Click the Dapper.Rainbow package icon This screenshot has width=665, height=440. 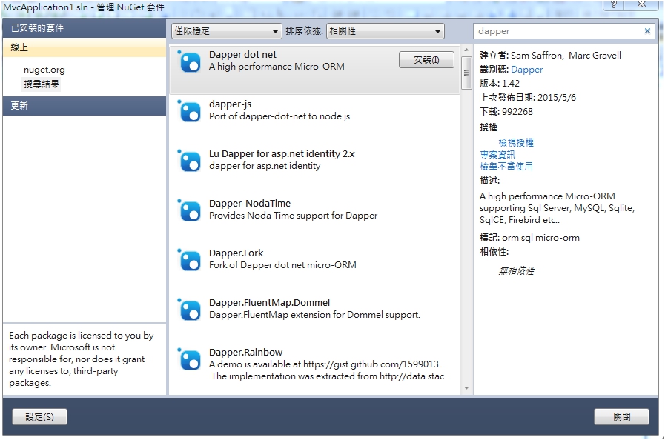pyautogui.click(x=189, y=359)
